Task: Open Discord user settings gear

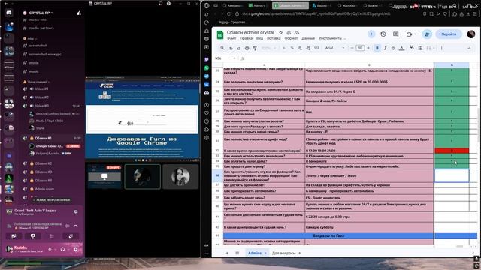Action: [x=75, y=250]
